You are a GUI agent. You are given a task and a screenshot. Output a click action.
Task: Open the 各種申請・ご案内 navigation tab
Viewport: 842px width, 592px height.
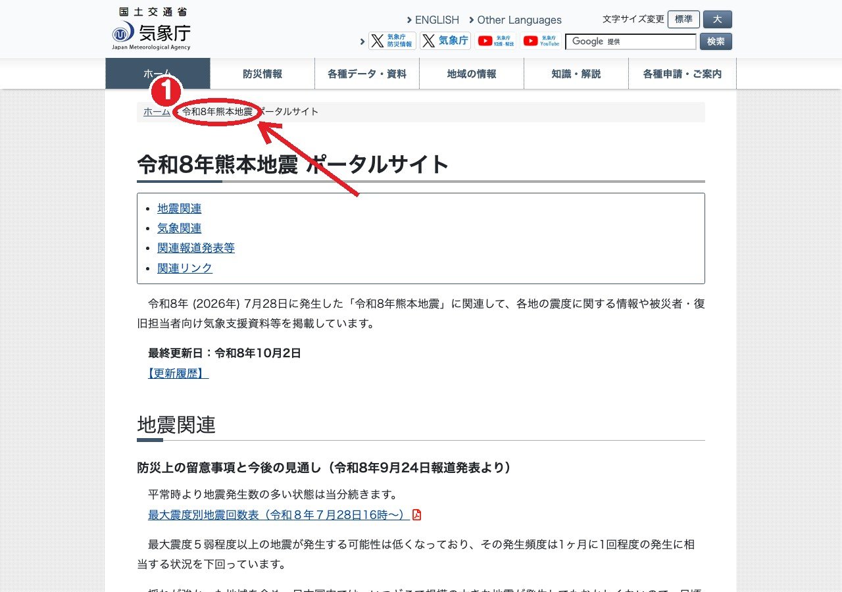(x=682, y=74)
